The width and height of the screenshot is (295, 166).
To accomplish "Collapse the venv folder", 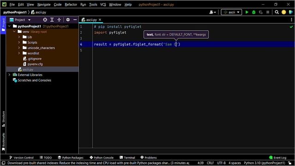I will [x=14, y=32].
